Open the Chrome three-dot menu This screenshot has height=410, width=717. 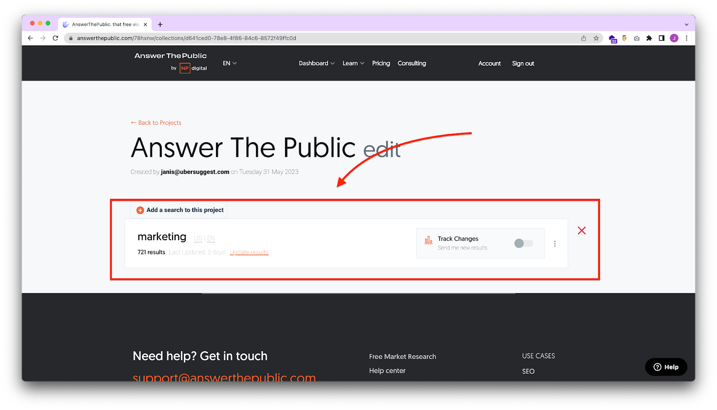click(x=687, y=38)
